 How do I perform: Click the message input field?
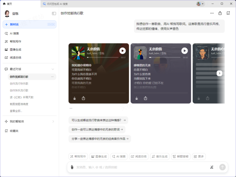coord(138,167)
